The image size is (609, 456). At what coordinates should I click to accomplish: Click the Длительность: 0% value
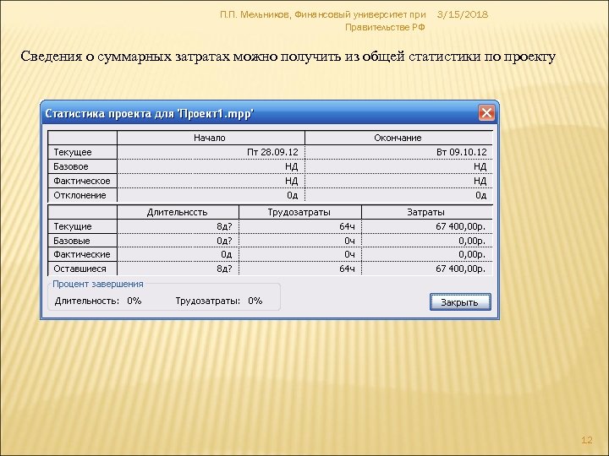click(x=134, y=301)
